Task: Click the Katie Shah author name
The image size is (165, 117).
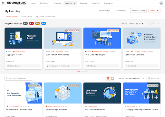Action: pyautogui.click(x=10, y=61)
